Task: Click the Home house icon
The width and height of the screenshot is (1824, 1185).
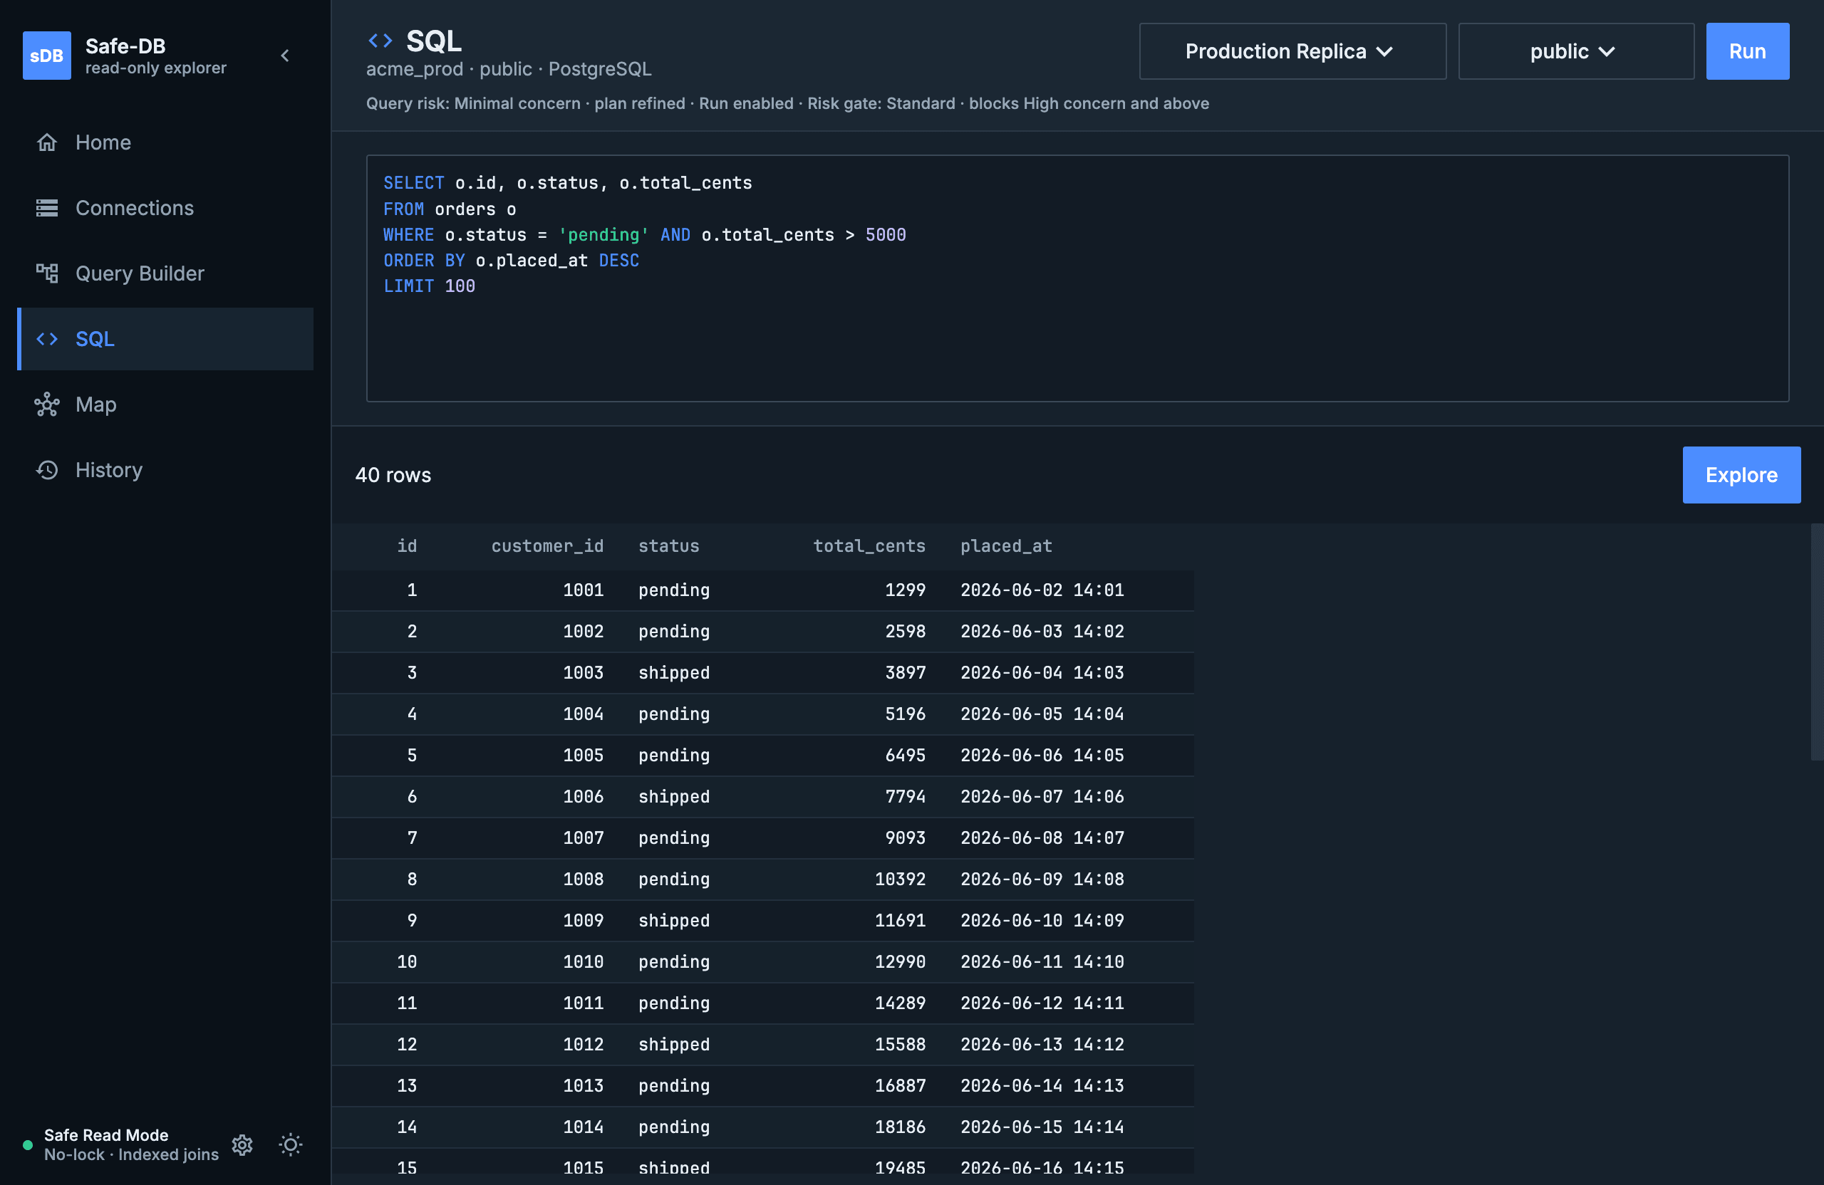Action: 47,142
